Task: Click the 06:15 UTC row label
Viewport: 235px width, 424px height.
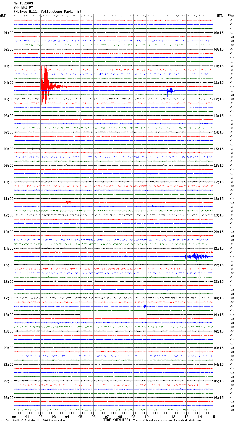Action: (x=219, y=398)
